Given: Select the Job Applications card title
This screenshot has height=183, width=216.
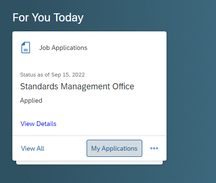Looking at the screenshot, I should (x=63, y=48).
